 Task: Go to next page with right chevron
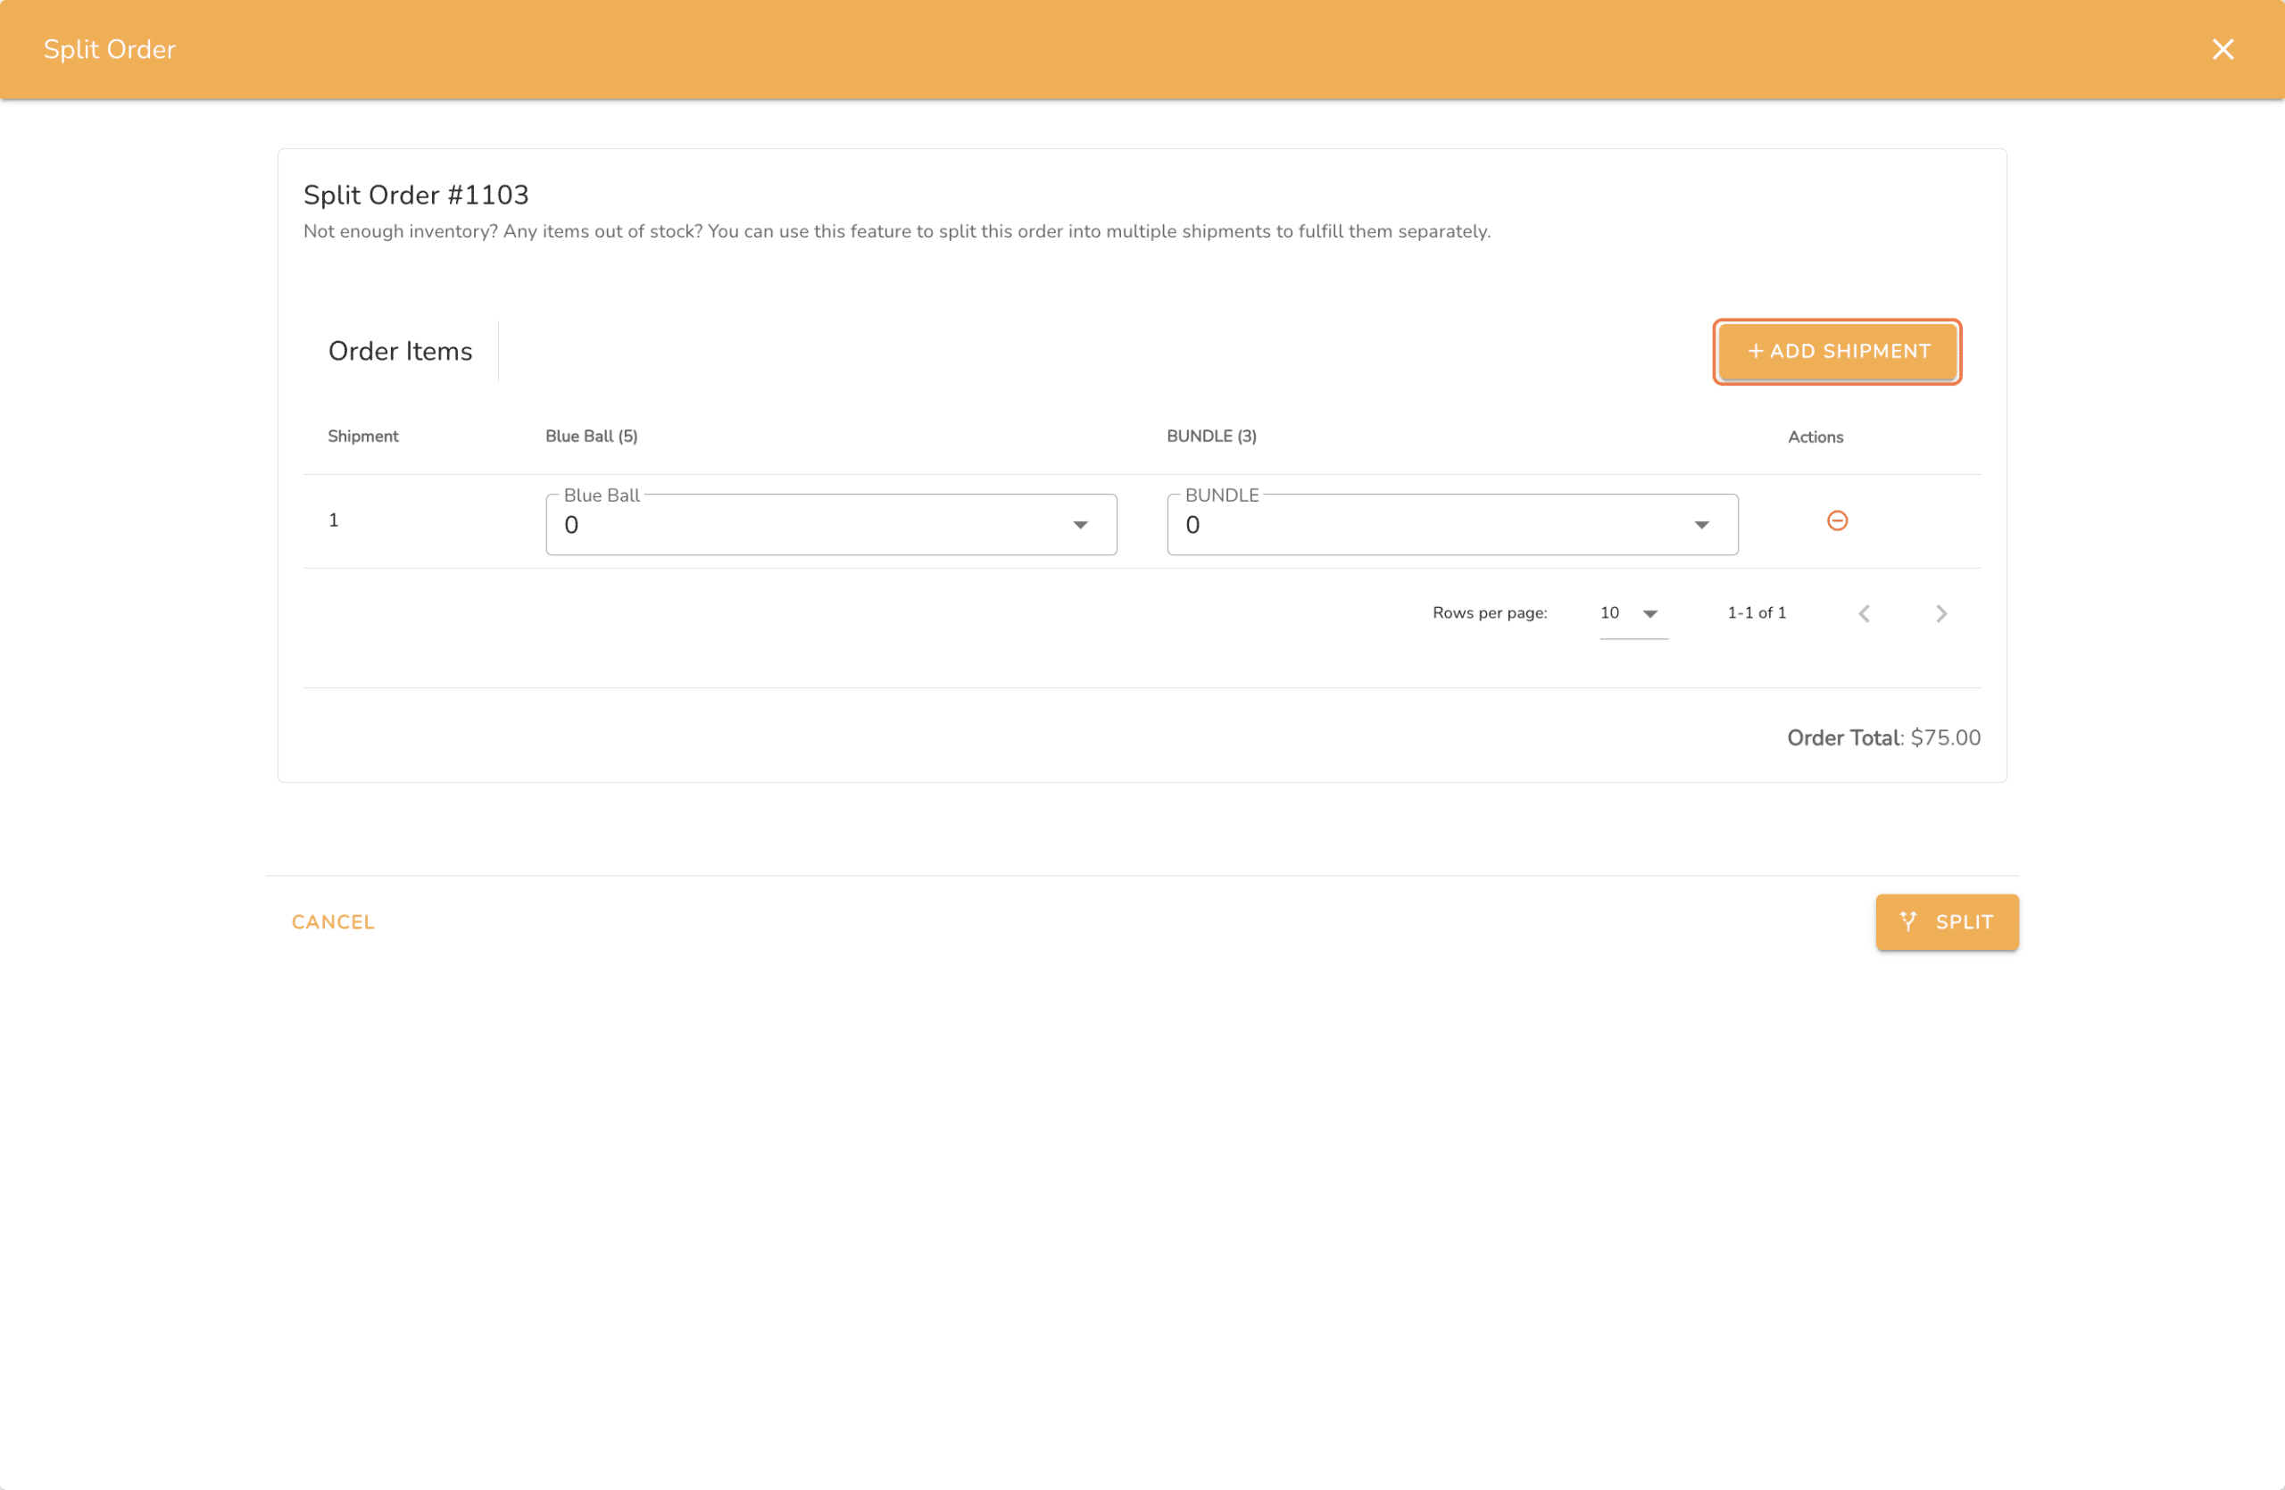[x=1941, y=612]
